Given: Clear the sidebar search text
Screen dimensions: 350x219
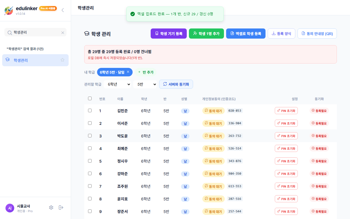Looking at the screenshot, I should click(63, 33).
